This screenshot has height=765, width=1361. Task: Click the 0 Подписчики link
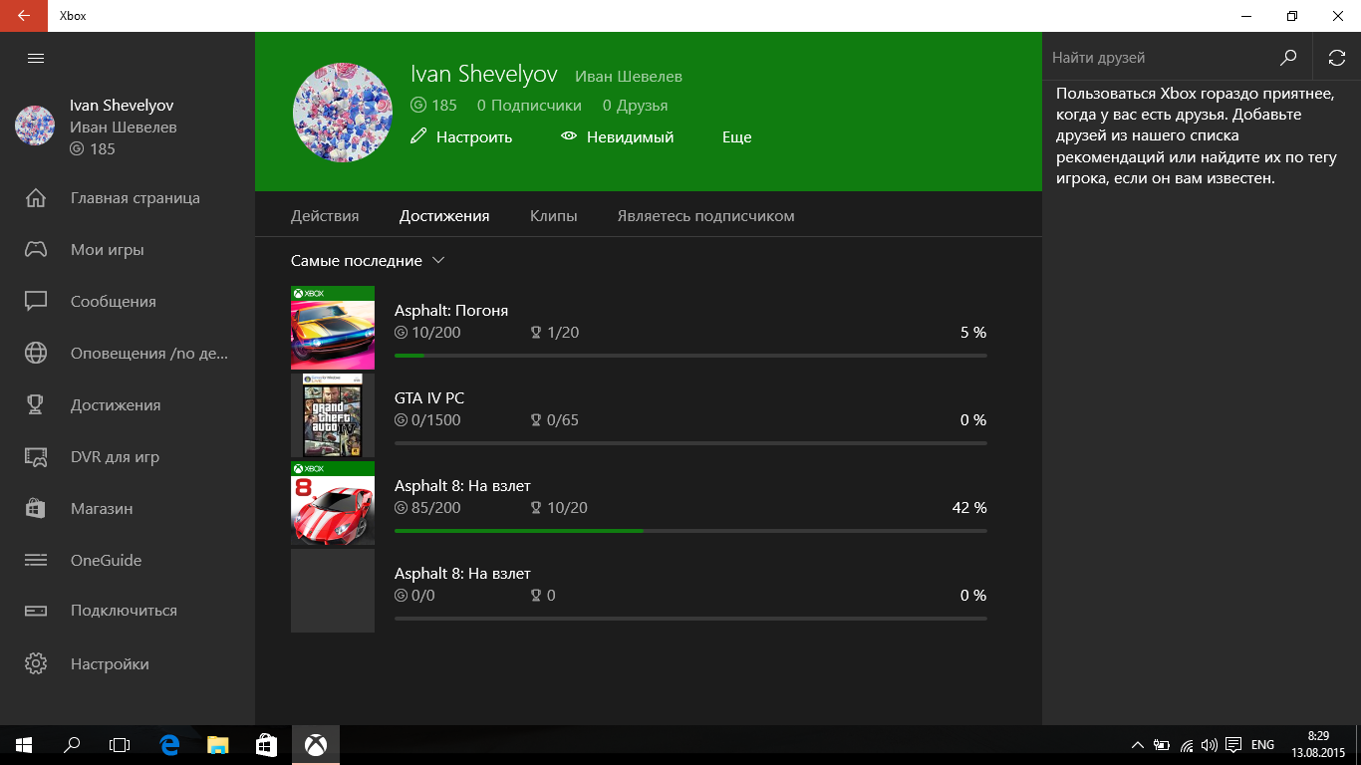529,106
